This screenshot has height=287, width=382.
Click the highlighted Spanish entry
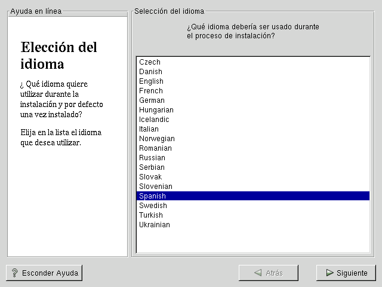[153, 196]
